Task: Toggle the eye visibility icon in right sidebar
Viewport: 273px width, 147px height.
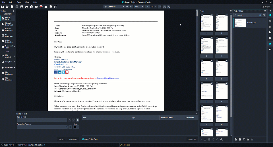Action: [x=270, y=50]
